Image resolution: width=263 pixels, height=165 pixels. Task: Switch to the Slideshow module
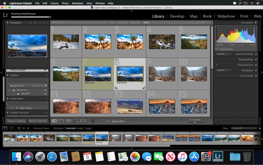[226, 16]
